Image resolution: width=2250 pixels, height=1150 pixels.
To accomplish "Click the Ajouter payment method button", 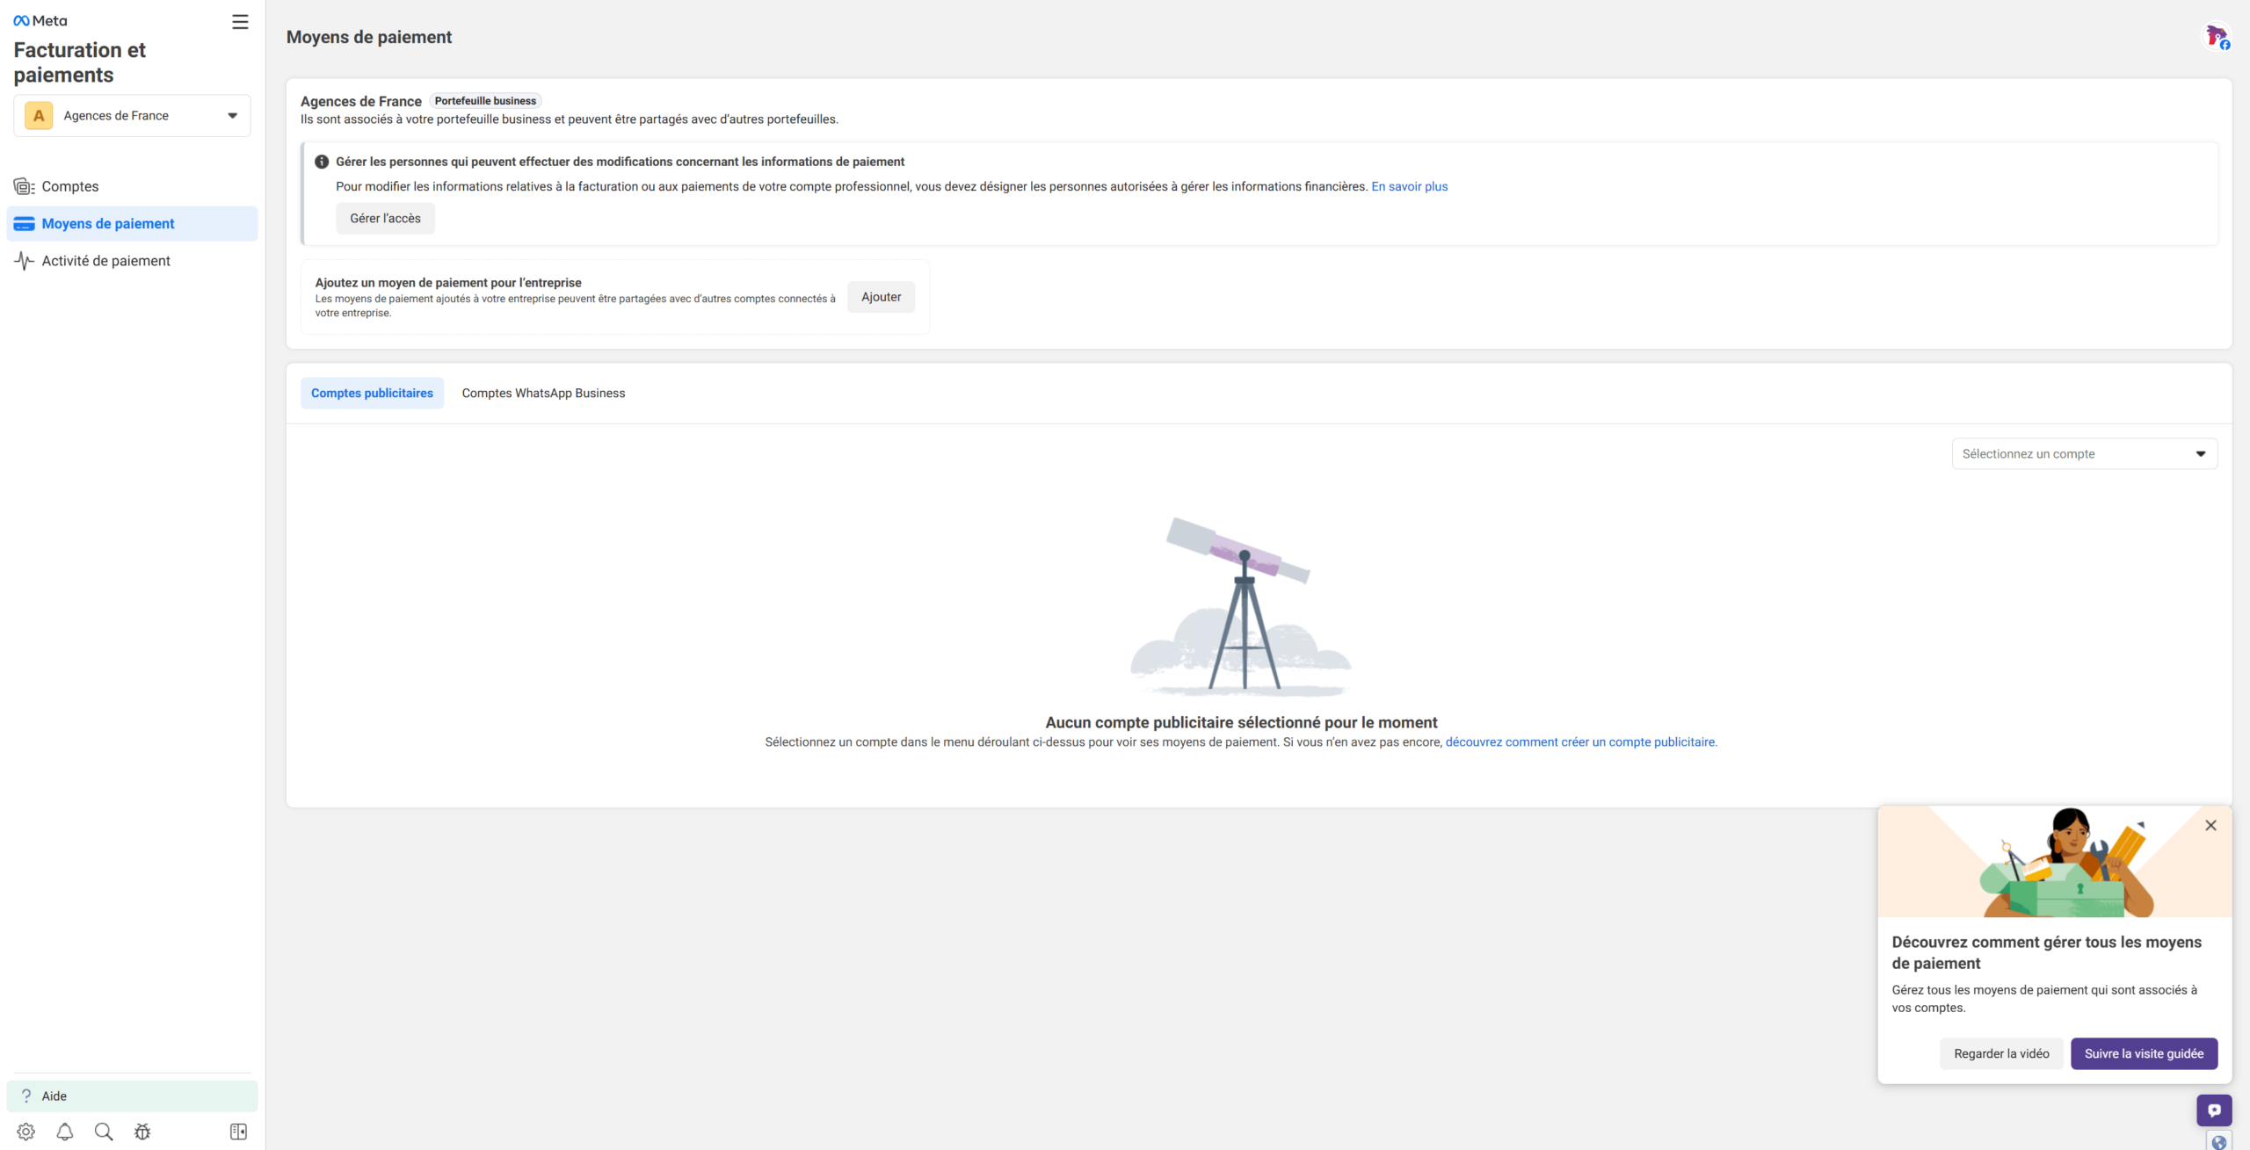I will click(881, 297).
